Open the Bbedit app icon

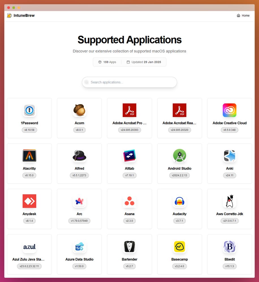point(230,246)
